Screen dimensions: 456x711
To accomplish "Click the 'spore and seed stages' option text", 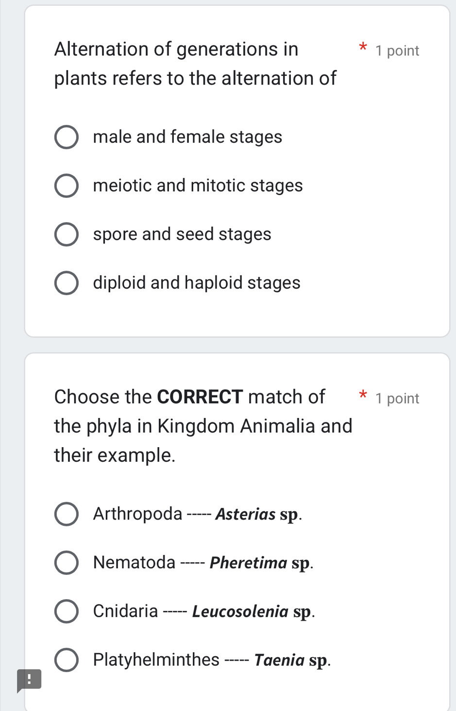I will tap(182, 234).
